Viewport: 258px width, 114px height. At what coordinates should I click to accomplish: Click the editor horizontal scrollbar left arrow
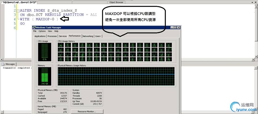[x=2, y=59]
